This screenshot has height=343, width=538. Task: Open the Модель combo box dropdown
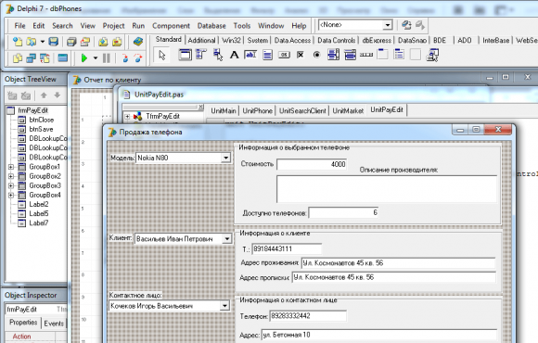[225, 158]
